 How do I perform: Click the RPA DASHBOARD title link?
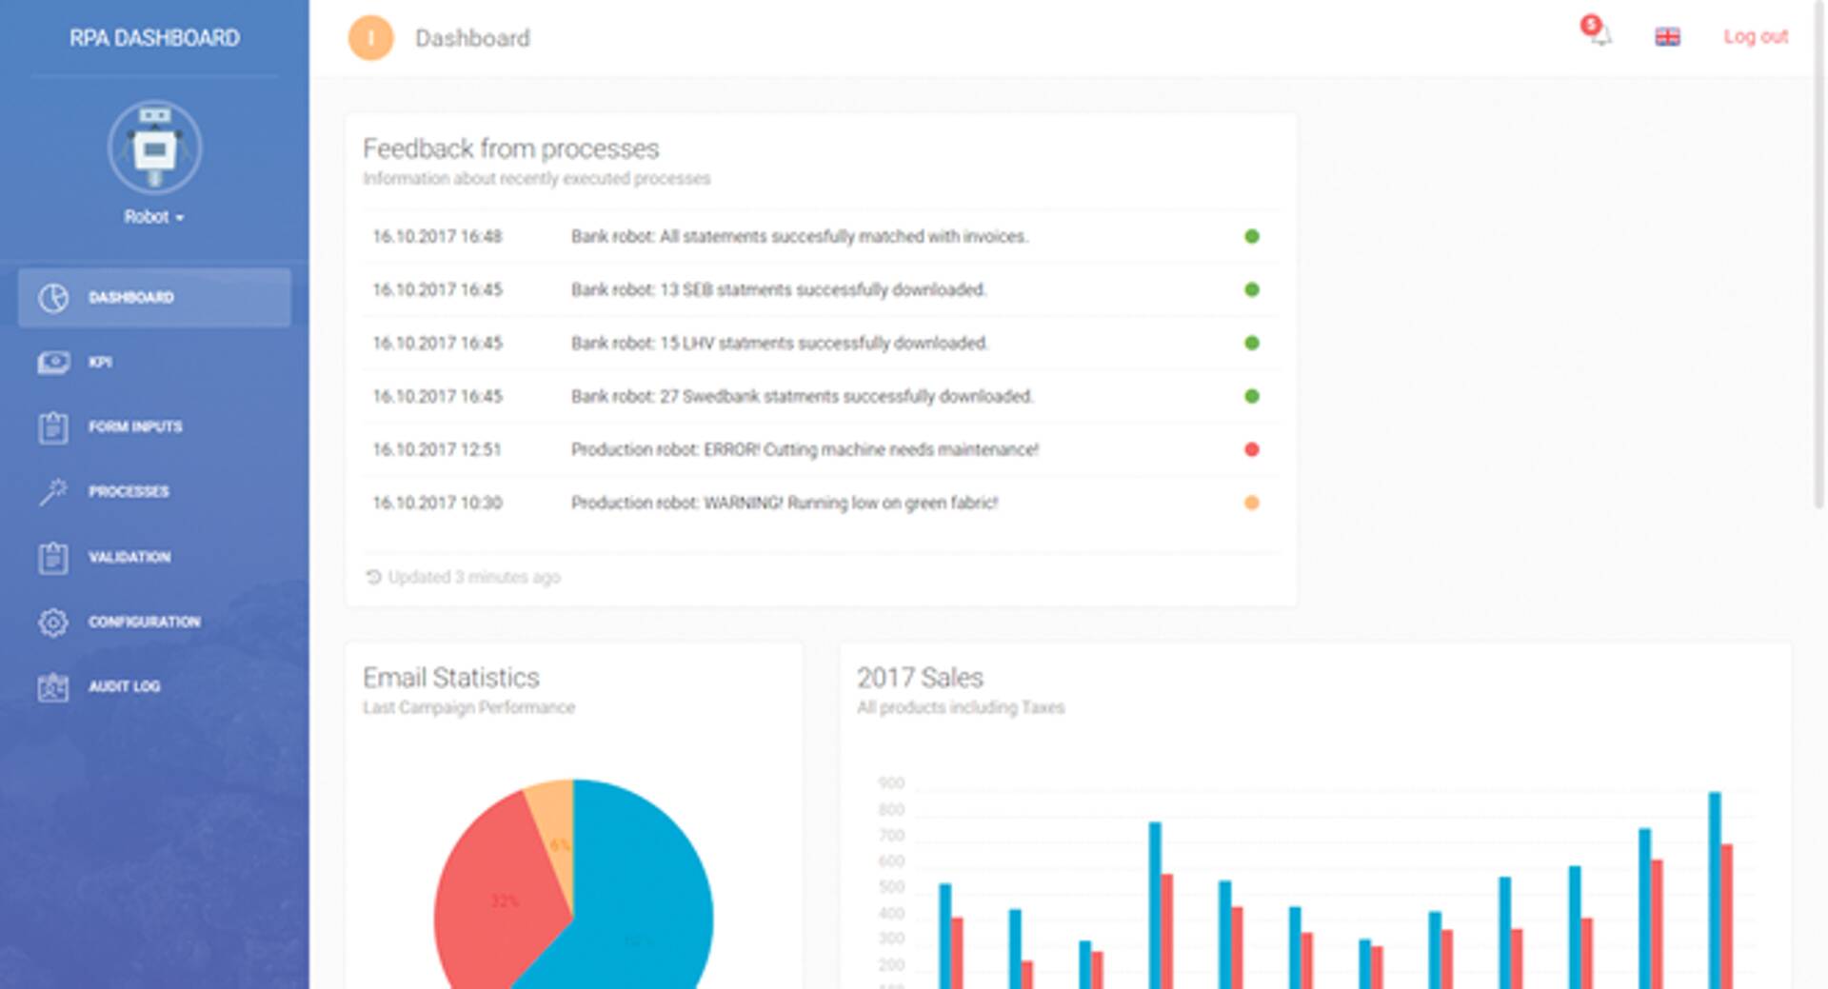pos(154,38)
